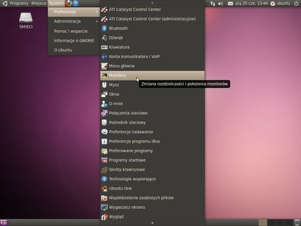Open the mail envelope indicator
Image resolution: width=301 pixels, height=226 pixels.
coord(230,4)
